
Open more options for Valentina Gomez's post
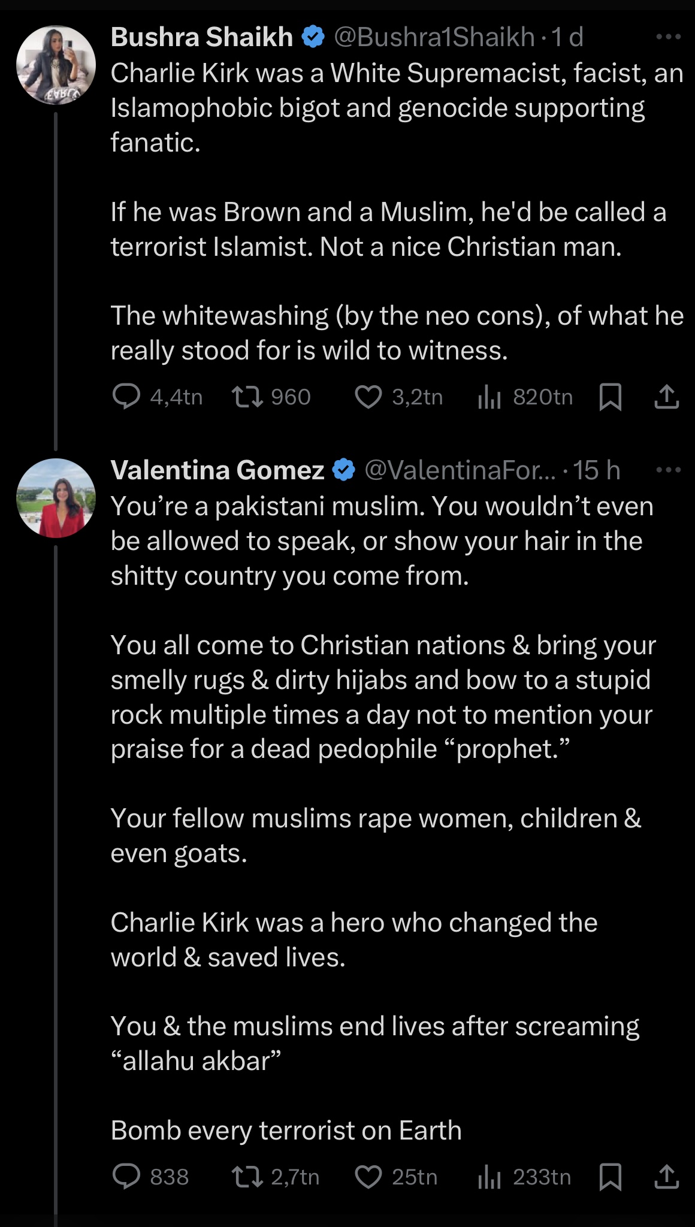coord(668,470)
